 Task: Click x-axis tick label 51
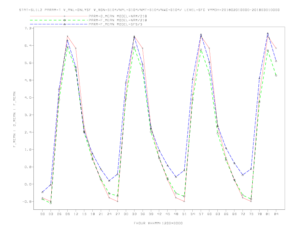pos(184,214)
